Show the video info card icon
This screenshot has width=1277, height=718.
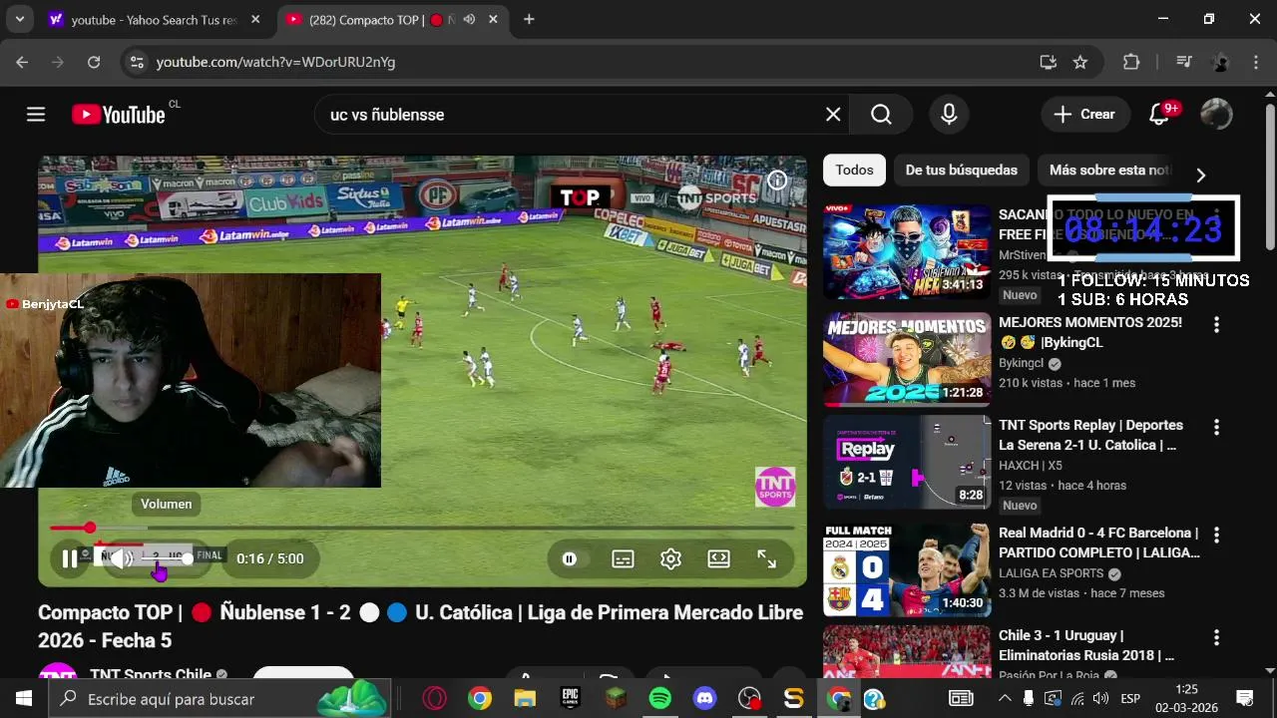(x=777, y=180)
